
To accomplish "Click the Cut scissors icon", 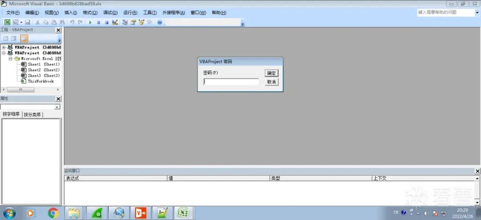I will (x=37, y=22).
